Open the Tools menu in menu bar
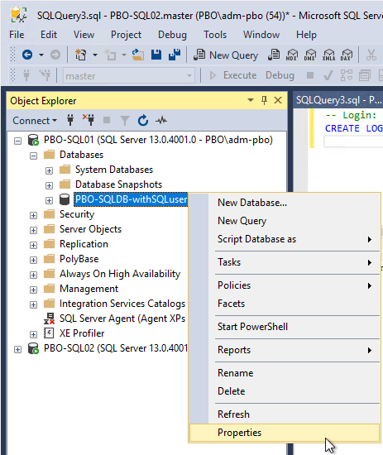Viewport: 383px width, 455px height. point(215,35)
